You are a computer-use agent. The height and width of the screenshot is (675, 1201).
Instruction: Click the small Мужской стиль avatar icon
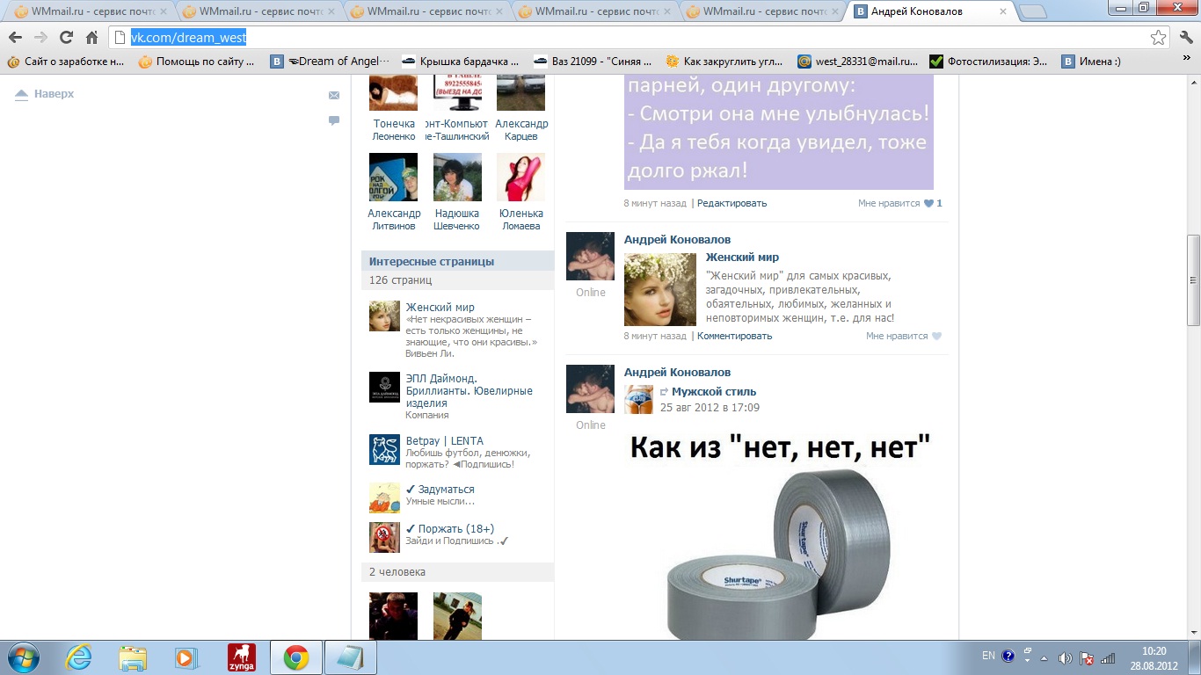click(638, 399)
